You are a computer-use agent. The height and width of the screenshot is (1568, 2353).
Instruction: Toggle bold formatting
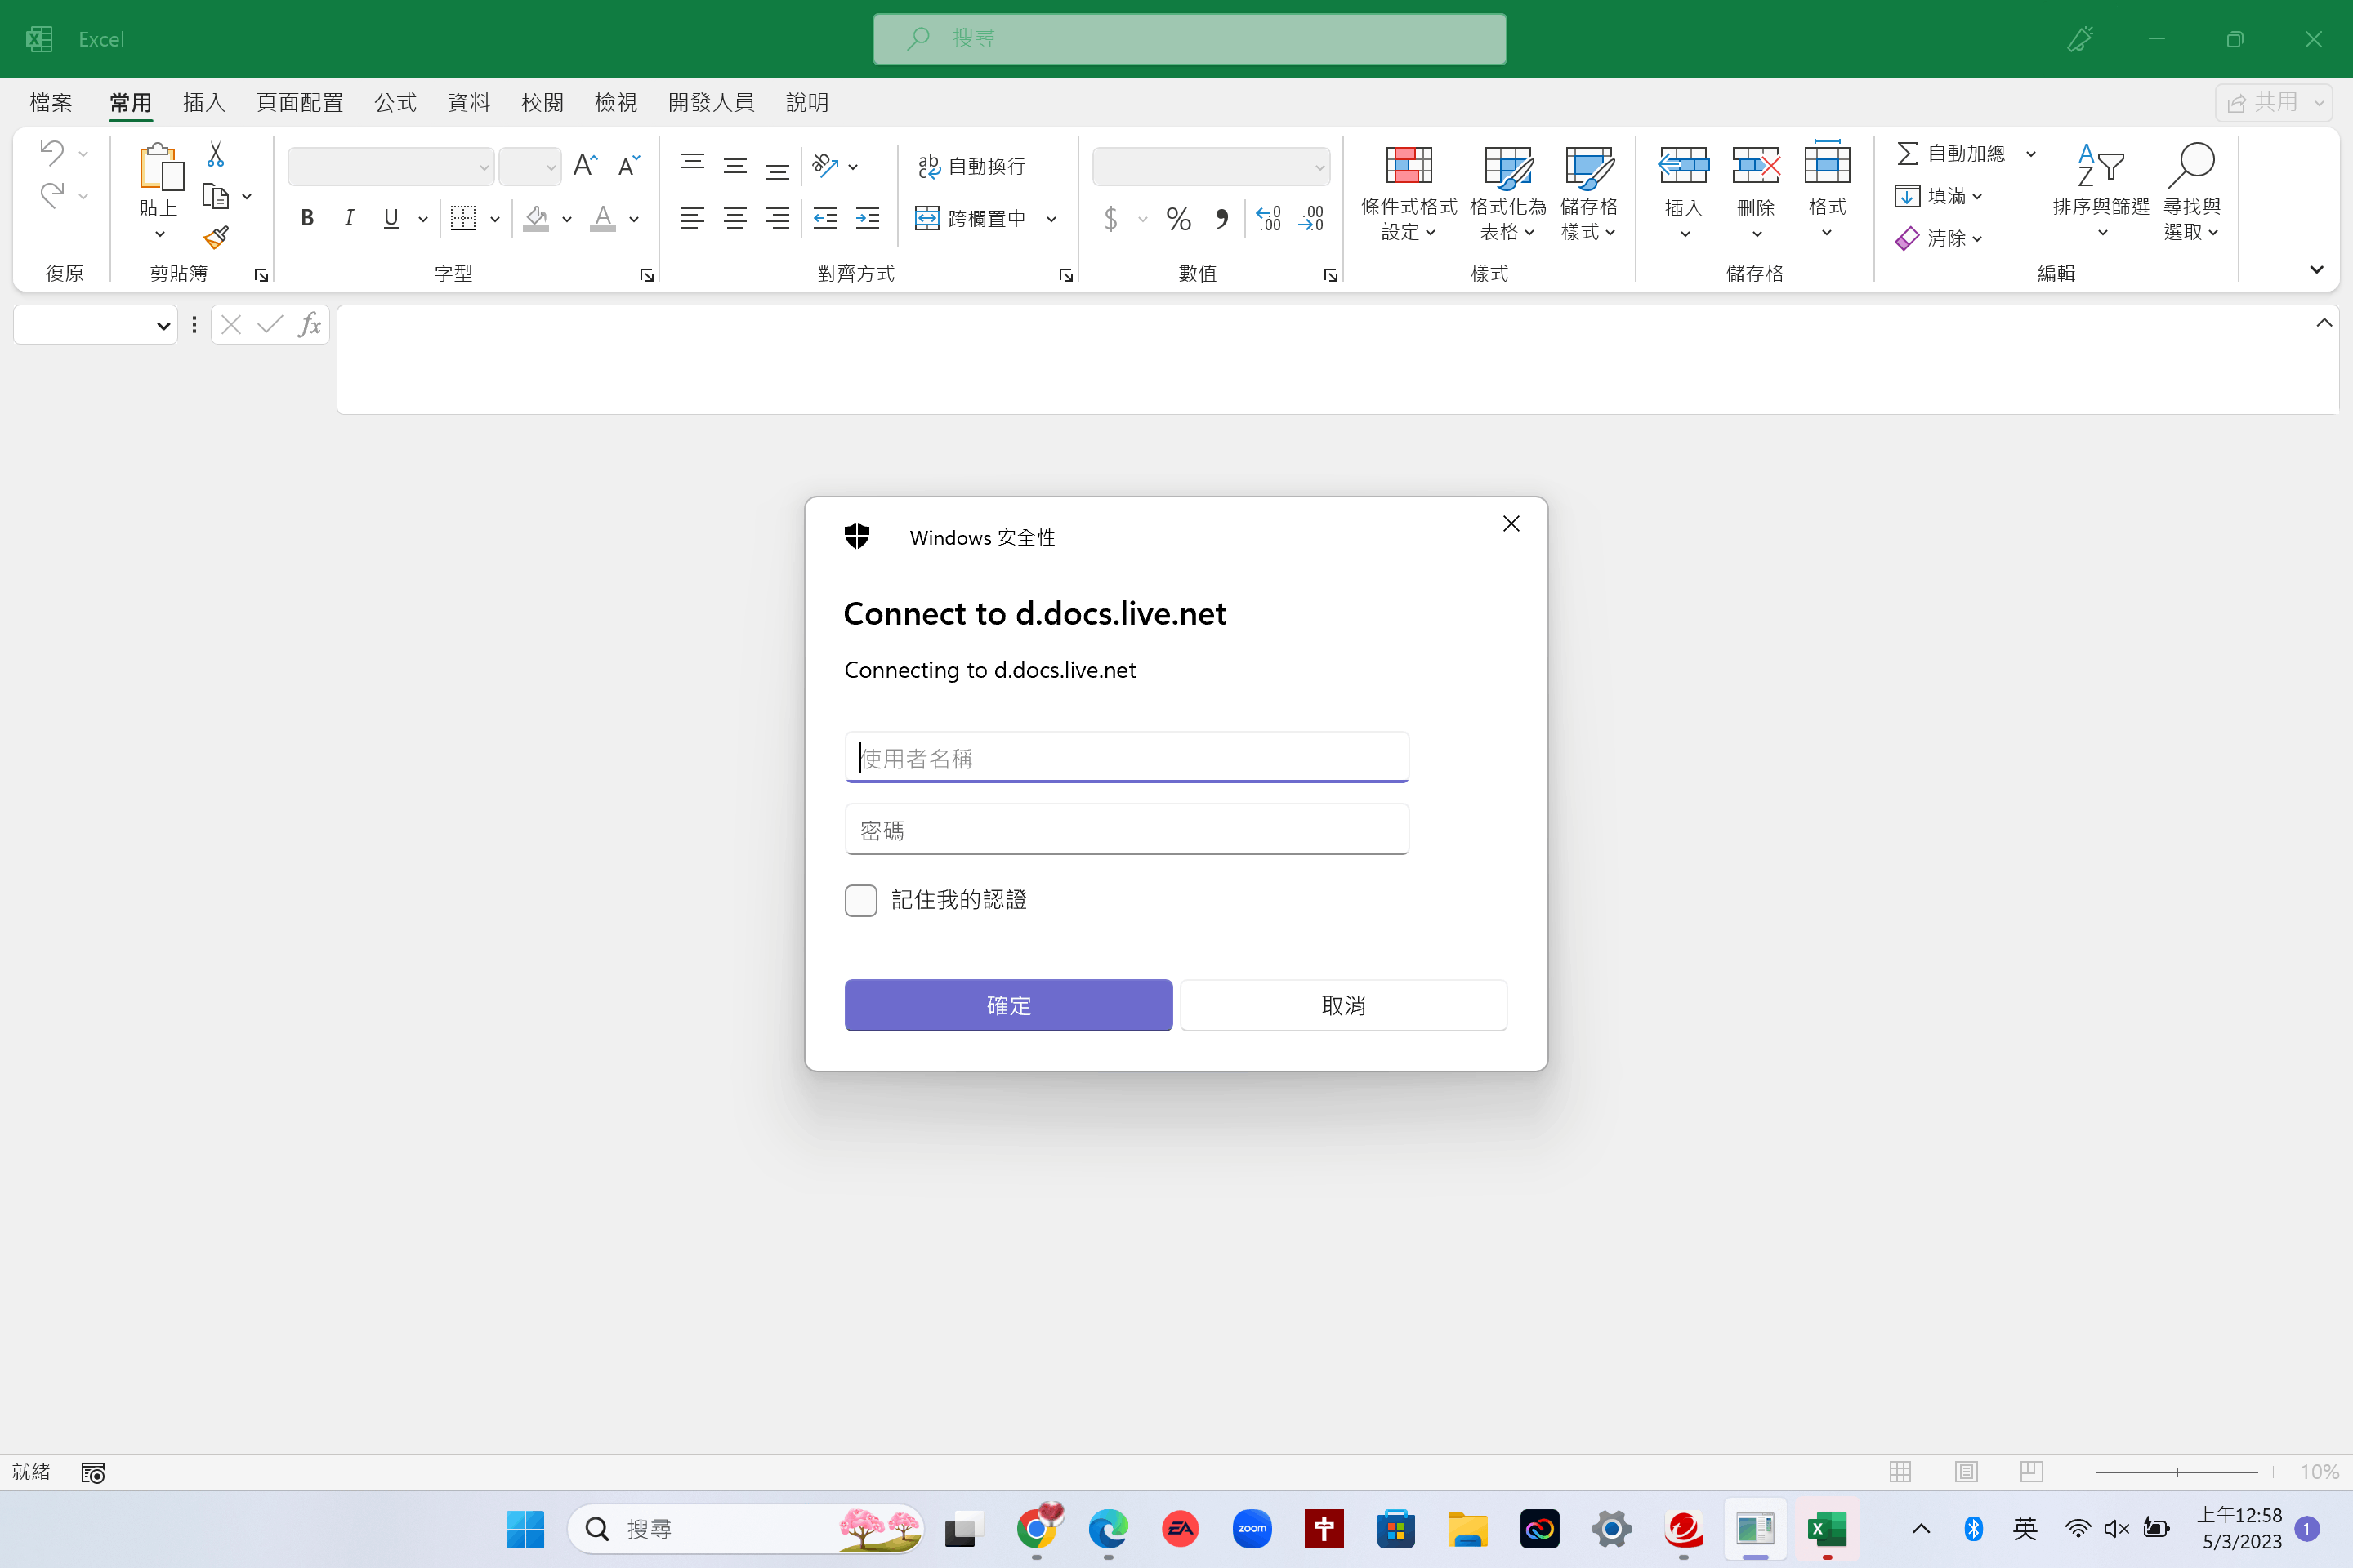tap(306, 218)
